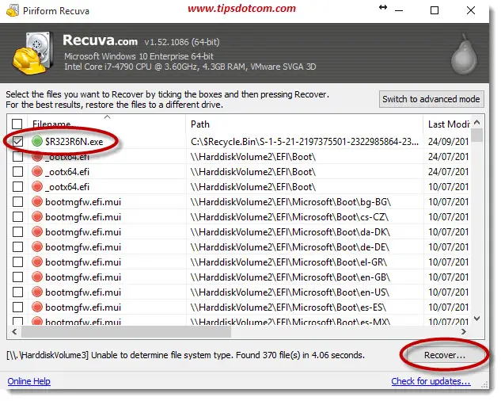Viewport: 501px width, 401px height.
Task: Uncheck the $R323R6N.exe checkbox
Action: (17, 141)
